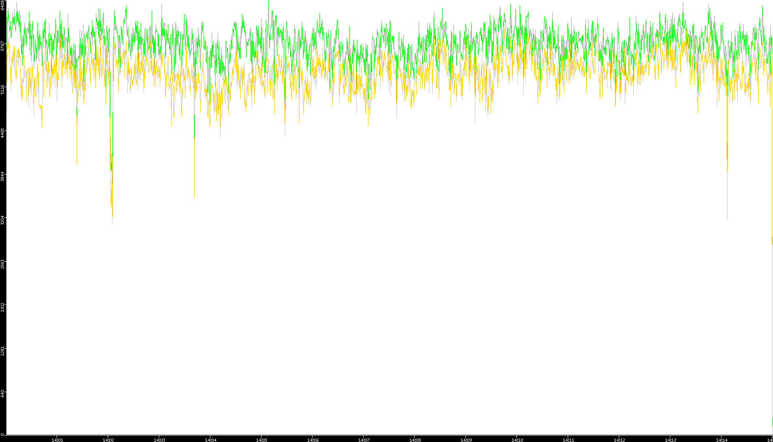Click the 1922 vertical axis label
Image resolution: width=773 pixels, height=442 pixels.
pyautogui.click(x=3, y=308)
